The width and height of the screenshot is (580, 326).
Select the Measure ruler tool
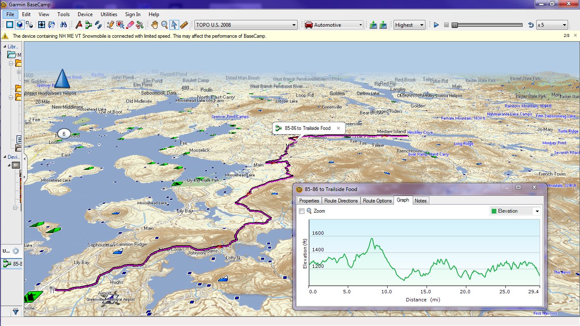pyautogui.click(x=184, y=25)
